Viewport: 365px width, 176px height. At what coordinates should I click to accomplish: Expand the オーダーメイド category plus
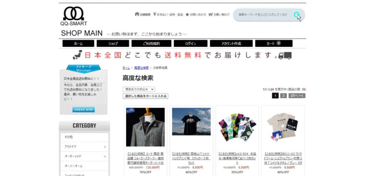pos(105,156)
